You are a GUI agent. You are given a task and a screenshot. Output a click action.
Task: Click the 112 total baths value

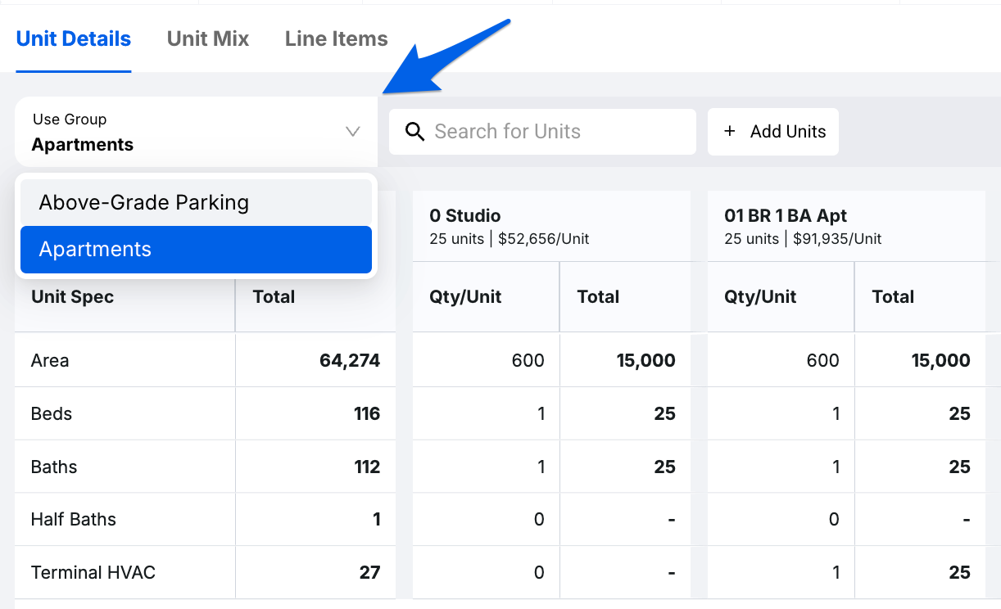367,467
